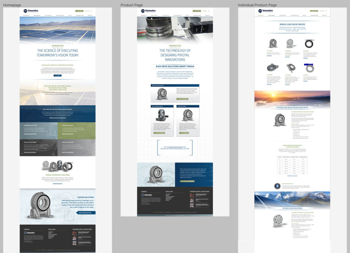Image resolution: width=350 pixels, height=253 pixels.
Task: Click the round Precise Reliability badge icon
Action: click(x=277, y=186)
